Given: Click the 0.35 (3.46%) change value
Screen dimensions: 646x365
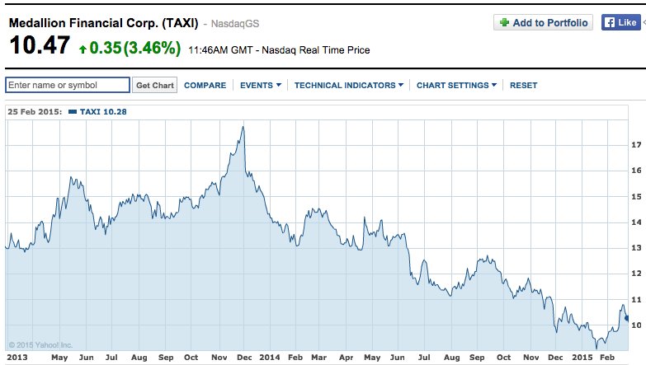Looking at the screenshot, I should point(135,48).
